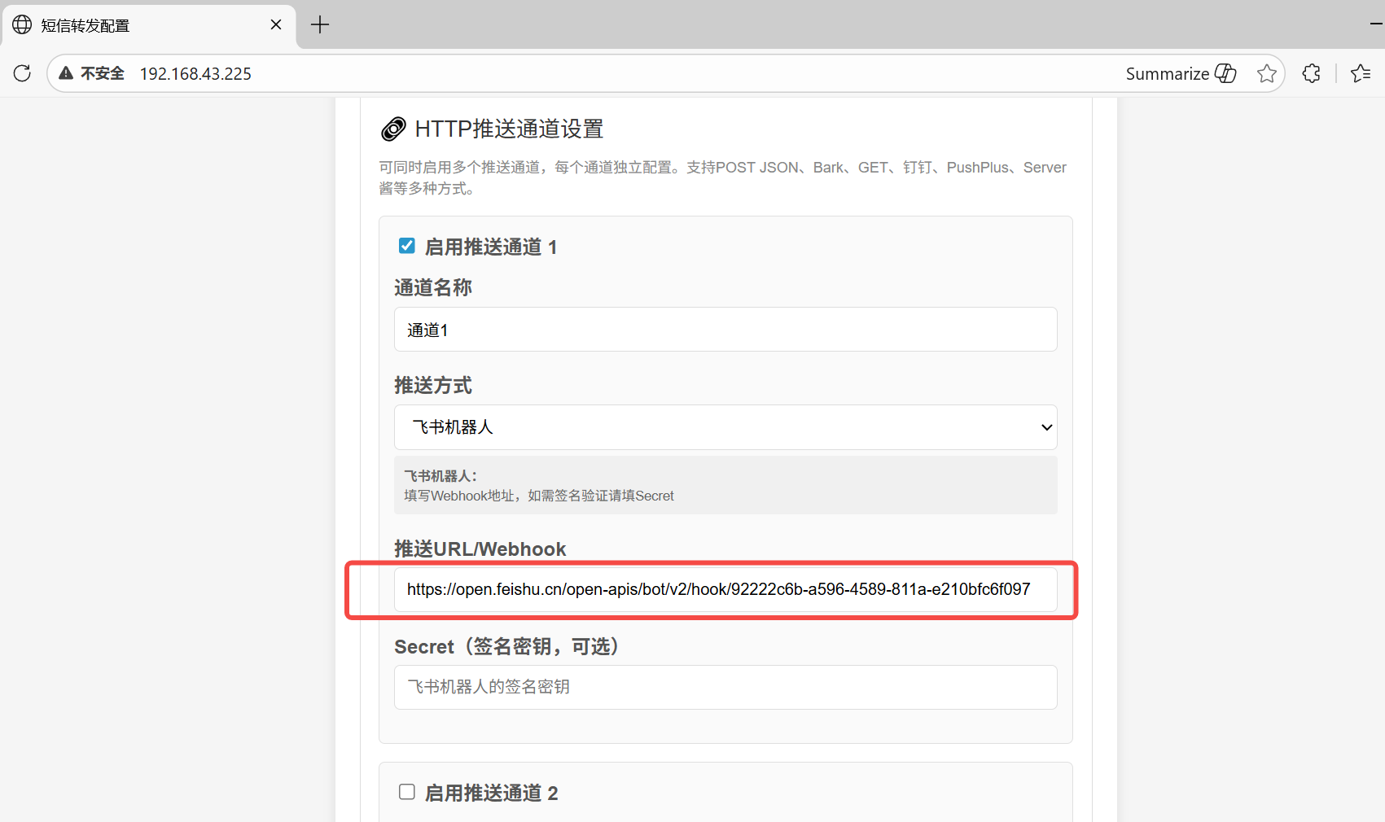
Task: Click the 通道名称 field containing 通道1
Action: (x=725, y=330)
